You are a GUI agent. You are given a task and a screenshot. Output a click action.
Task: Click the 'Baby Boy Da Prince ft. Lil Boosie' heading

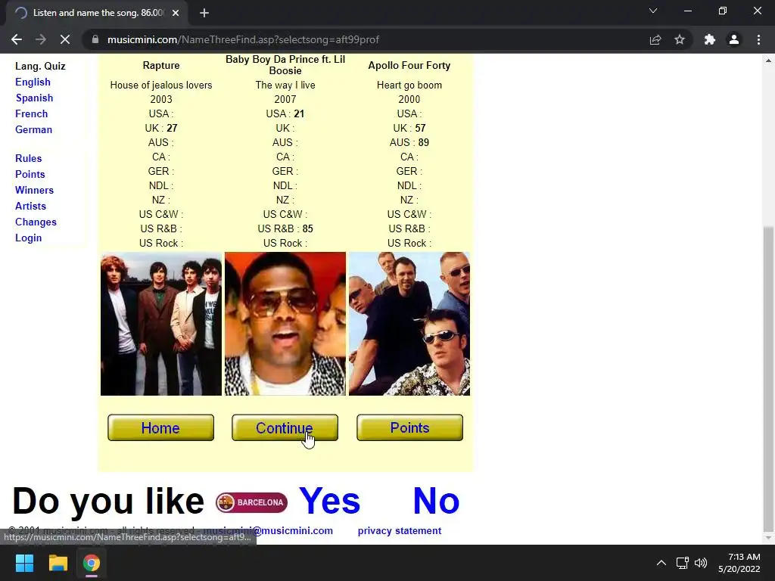[x=285, y=65]
